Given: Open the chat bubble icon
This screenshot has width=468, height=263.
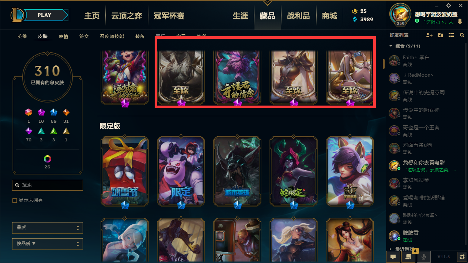Looking at the screenshot, I should tap(393, 257).
